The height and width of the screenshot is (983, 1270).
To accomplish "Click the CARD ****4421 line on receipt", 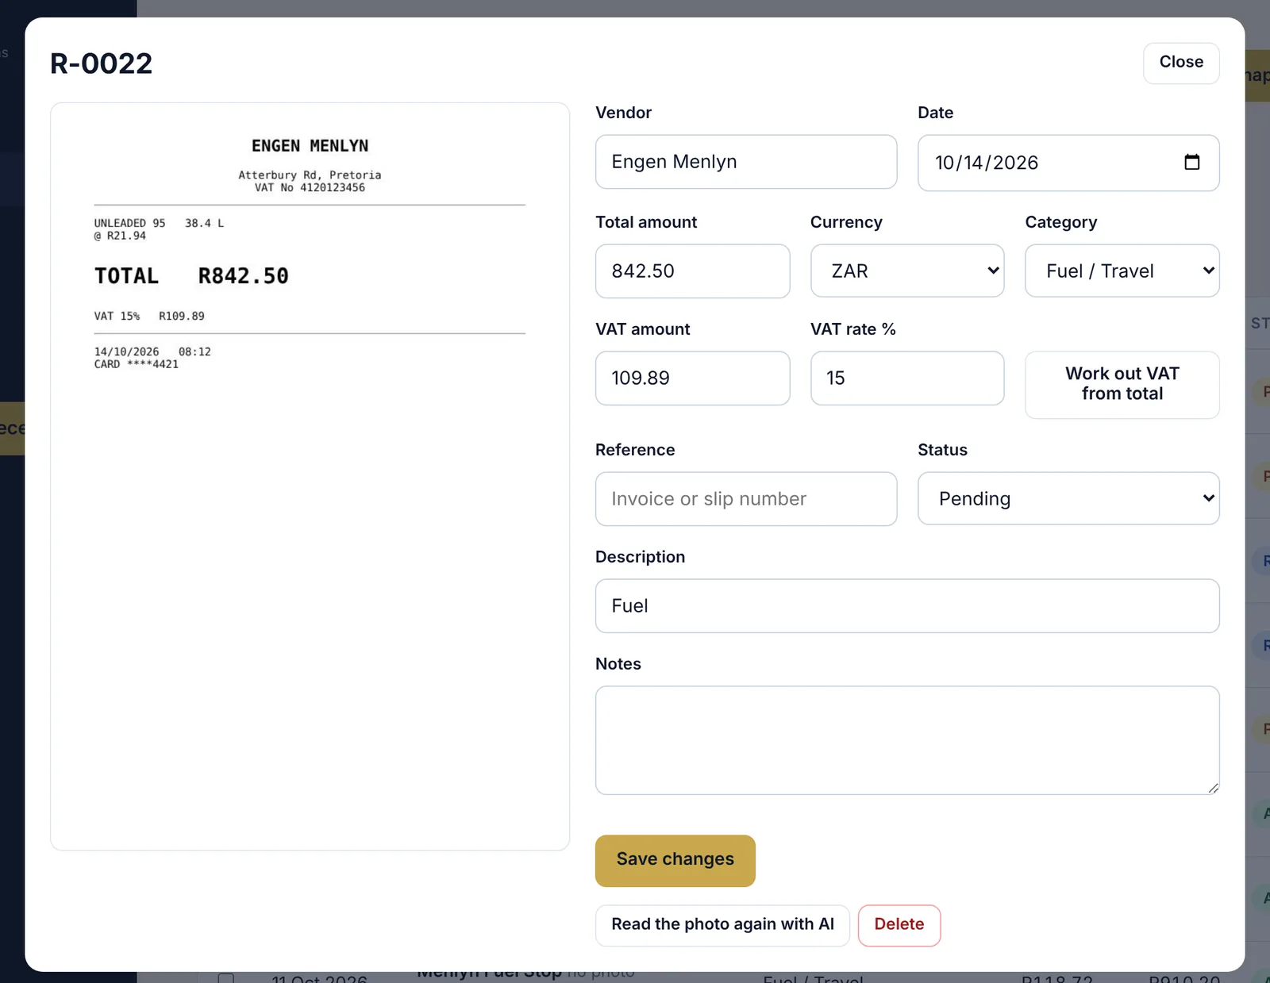I will 137,364.
